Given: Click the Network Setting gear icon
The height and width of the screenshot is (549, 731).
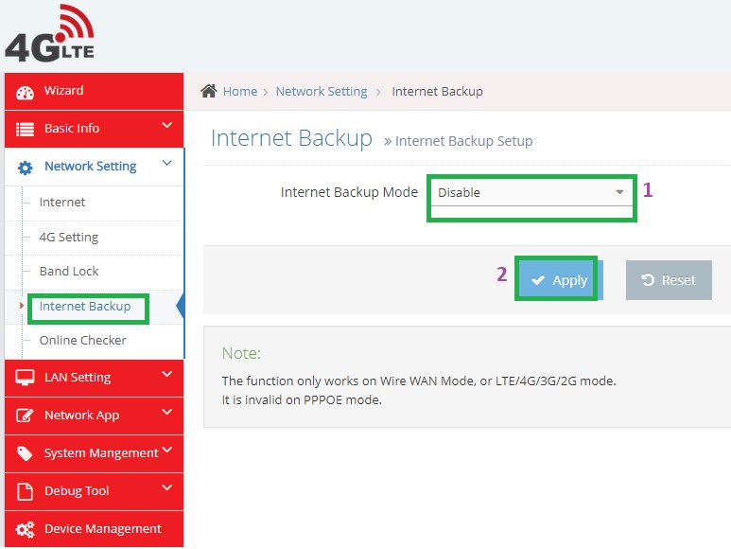Looking at the screenshot, I should pyautogui.click(x=26, y=168).
